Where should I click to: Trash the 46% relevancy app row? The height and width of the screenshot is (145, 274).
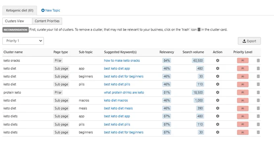pyautogui.click(x=258, y=68)
